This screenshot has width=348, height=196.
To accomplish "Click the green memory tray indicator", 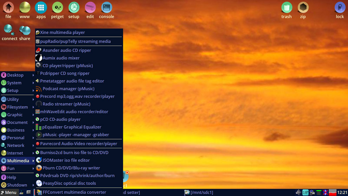I will (319, 192).
